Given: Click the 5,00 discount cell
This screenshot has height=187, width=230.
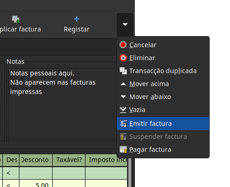Looking at the screenshot, I should point(36,183).
